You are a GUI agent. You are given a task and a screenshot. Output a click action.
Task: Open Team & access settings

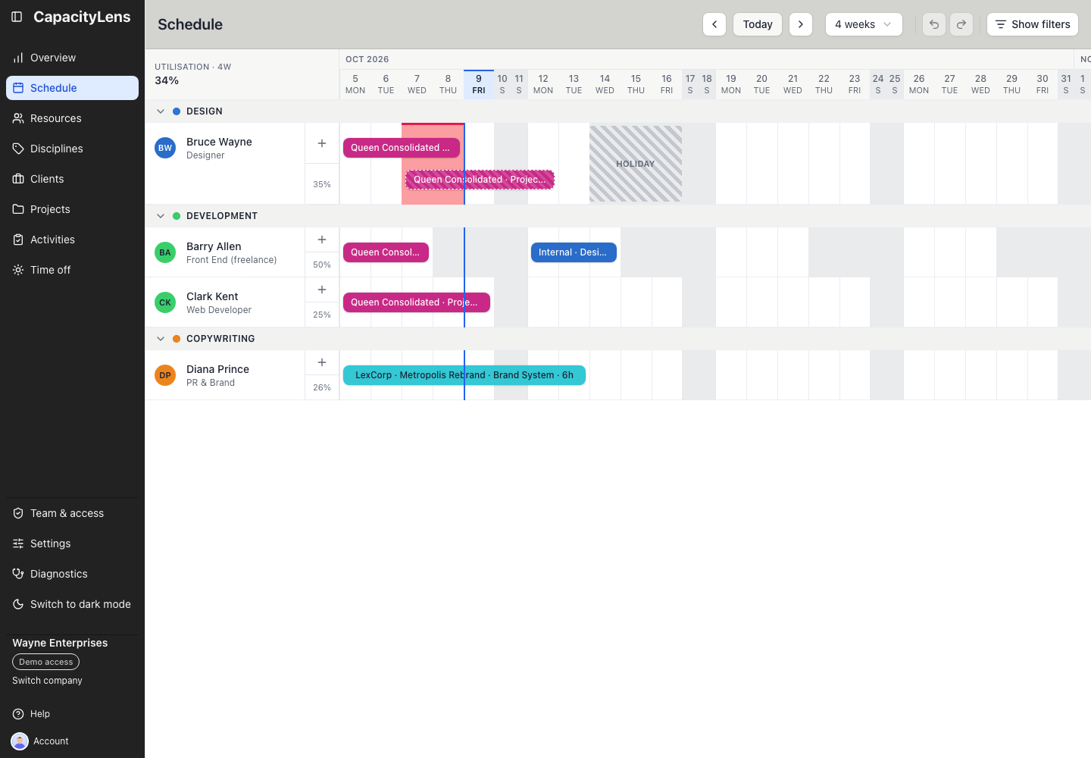(72, 513)
